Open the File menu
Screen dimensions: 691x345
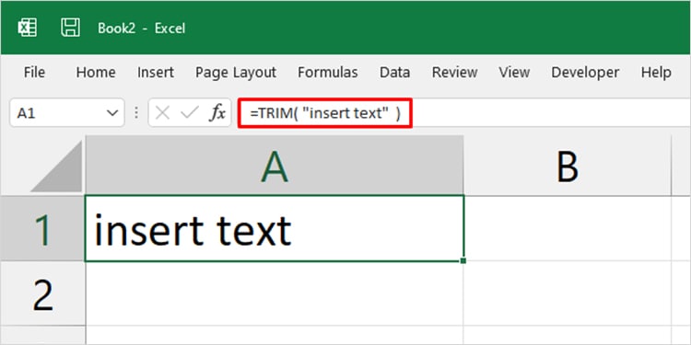pyautogui.click(x=34, y=72)
